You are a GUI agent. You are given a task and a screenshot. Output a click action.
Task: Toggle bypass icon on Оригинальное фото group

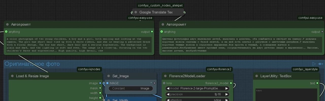coord(321,64)
